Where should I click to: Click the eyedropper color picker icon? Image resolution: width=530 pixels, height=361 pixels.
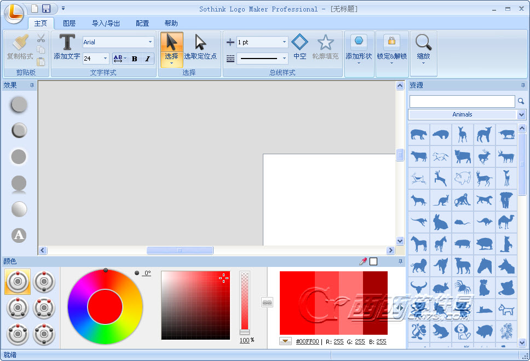pyautogui.click(x=363, y=261)
